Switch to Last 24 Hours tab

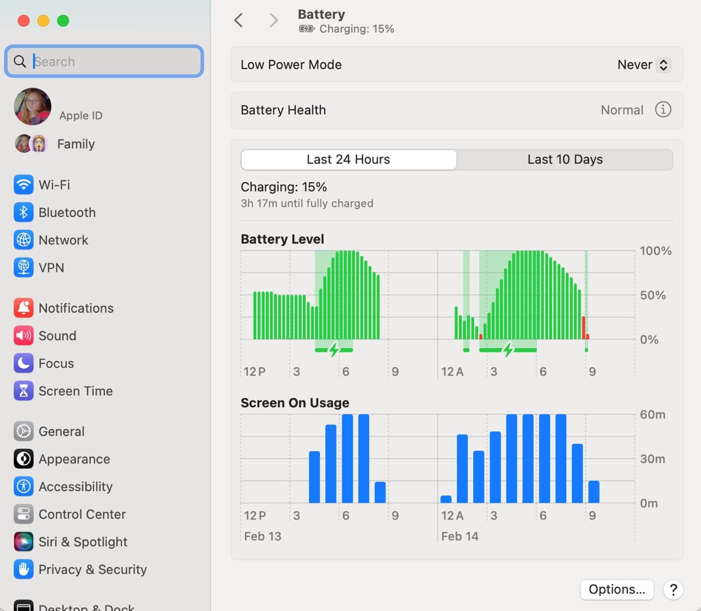348,159
